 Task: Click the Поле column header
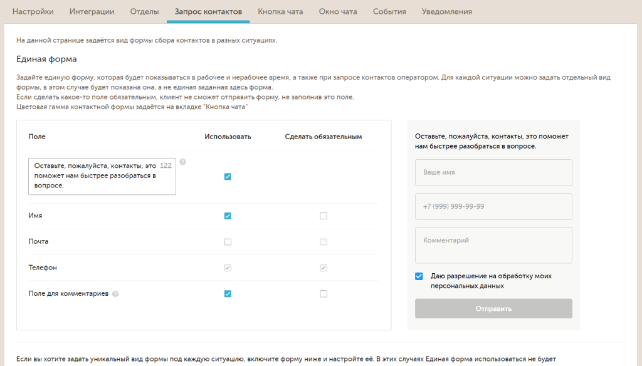coord(37,137)
